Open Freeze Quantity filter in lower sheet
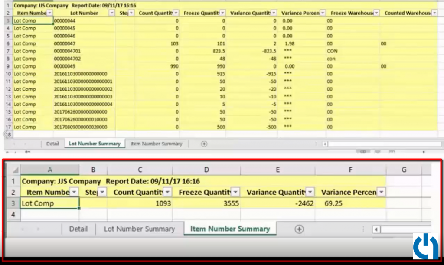The width and height of the screenshot is (444, 265). [235, 192]
